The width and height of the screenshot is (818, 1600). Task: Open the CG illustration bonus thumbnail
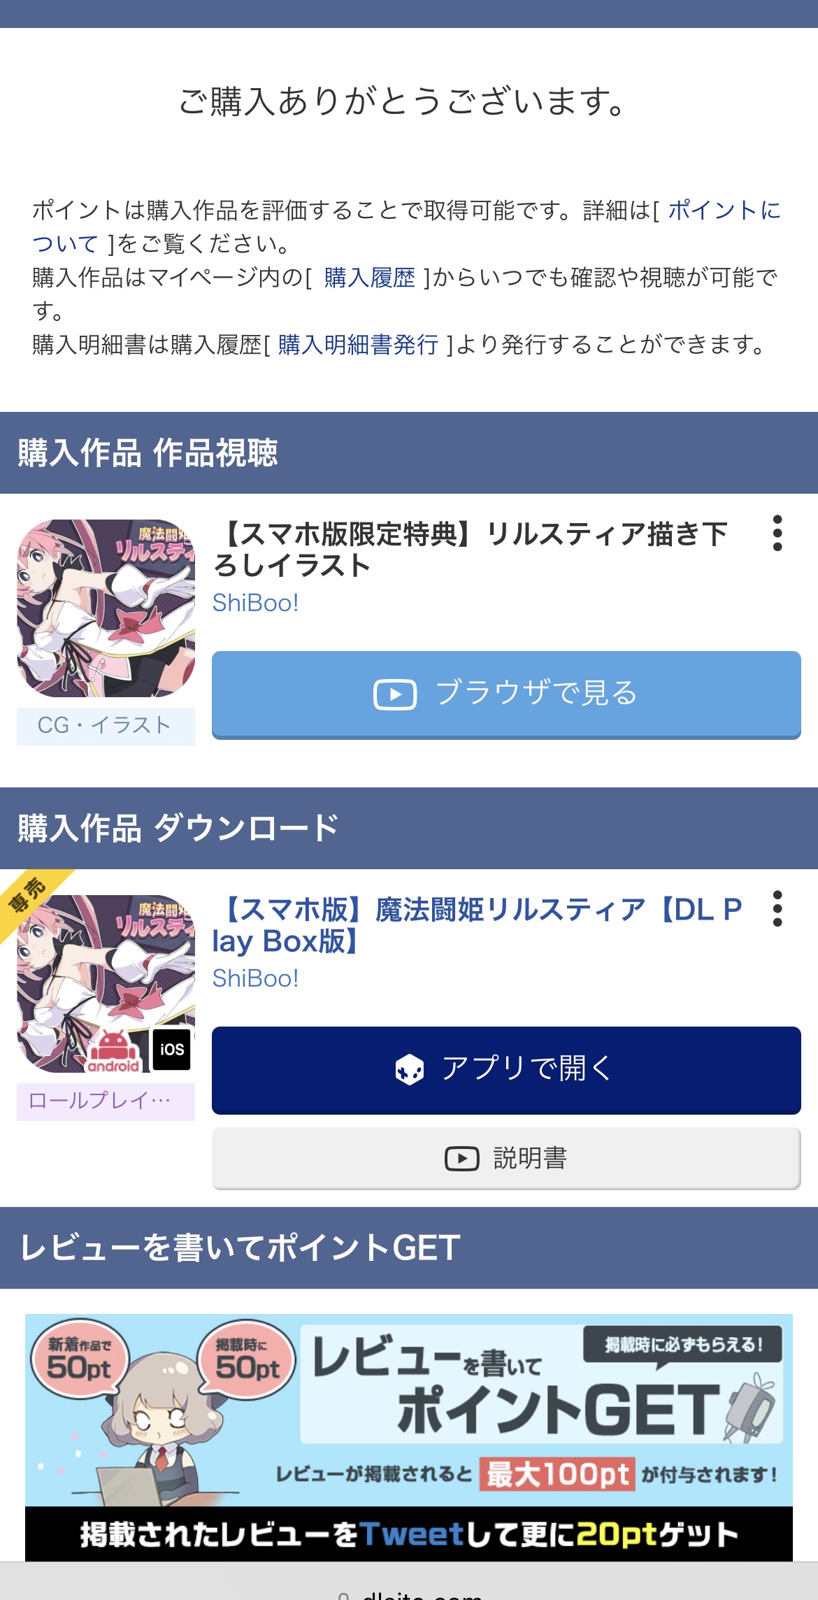106,608
